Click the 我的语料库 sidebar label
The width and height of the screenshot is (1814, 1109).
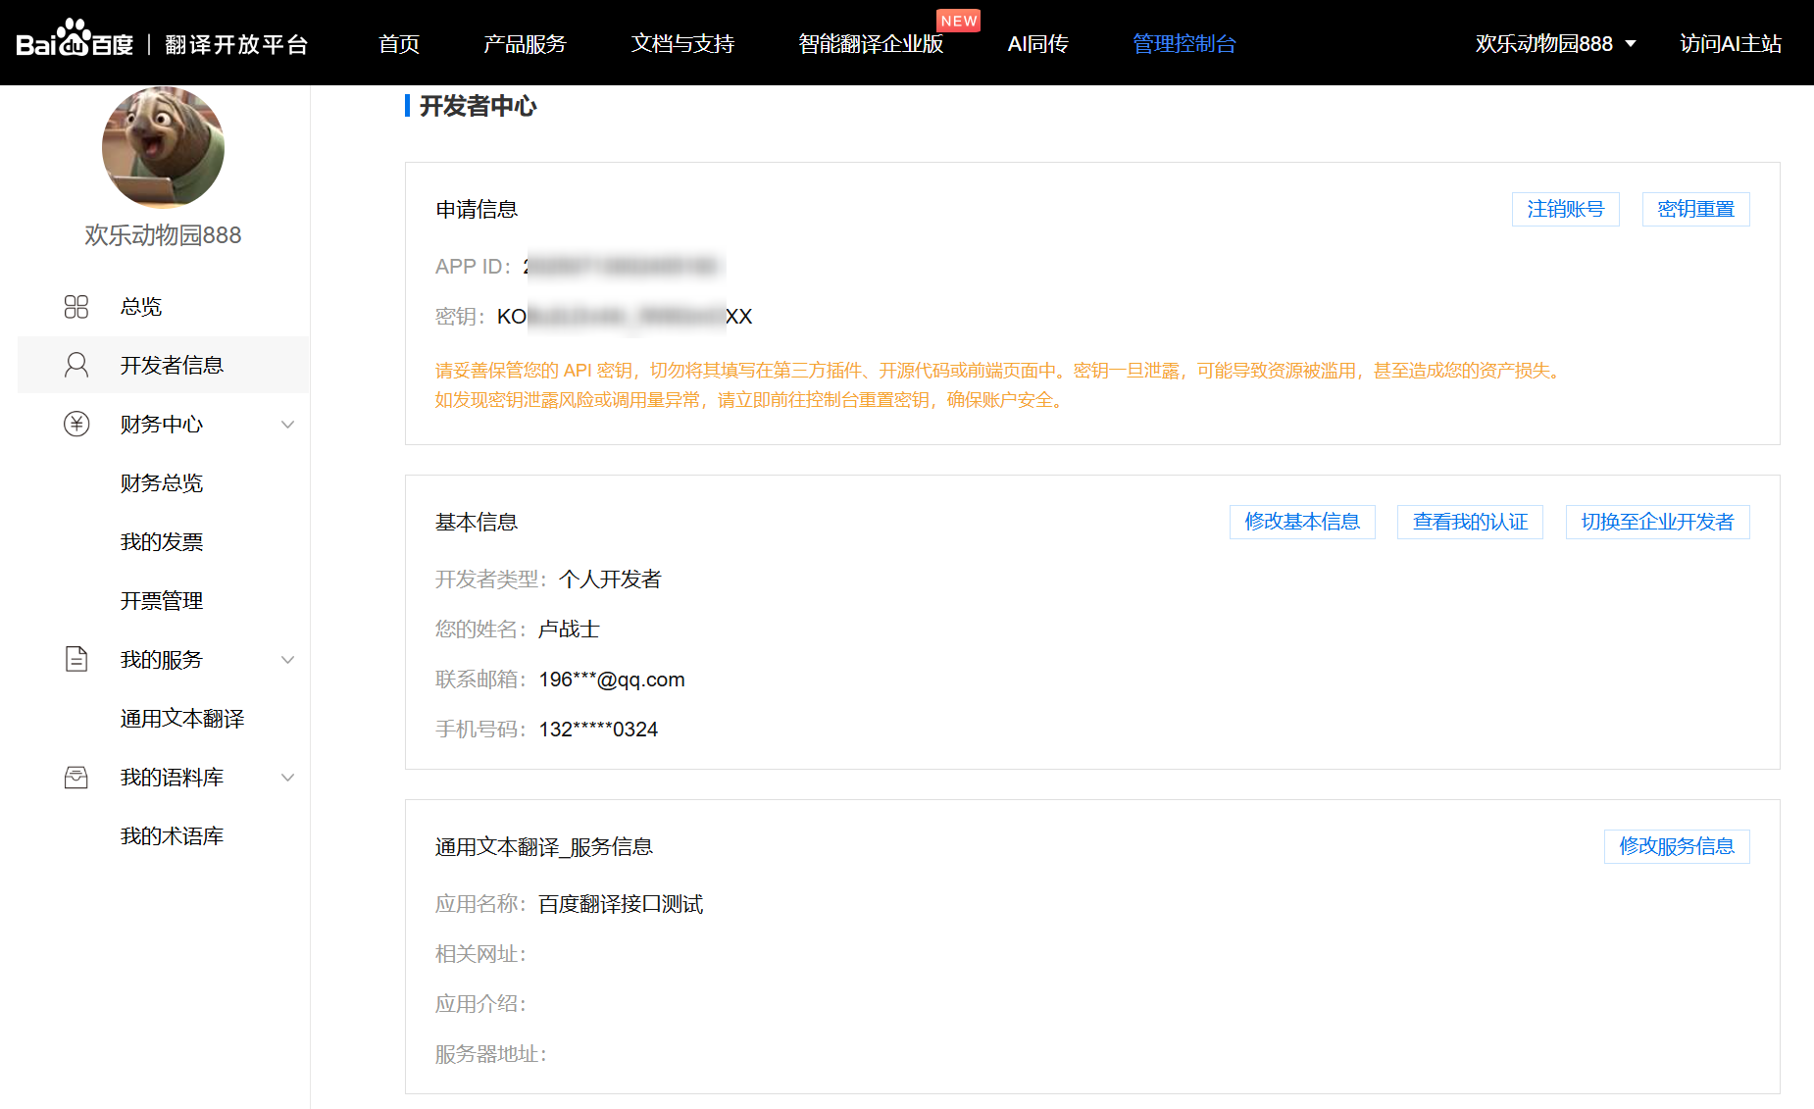point(172,778)
